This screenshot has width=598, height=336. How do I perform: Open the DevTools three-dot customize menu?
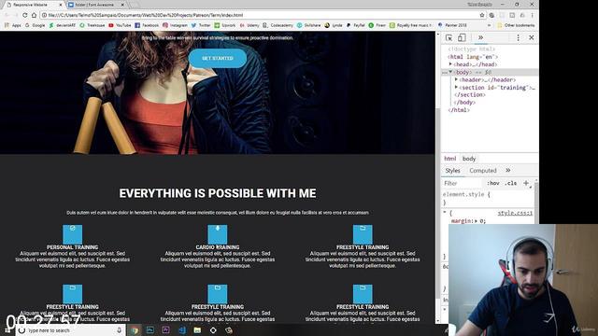[x=518, y=37]
